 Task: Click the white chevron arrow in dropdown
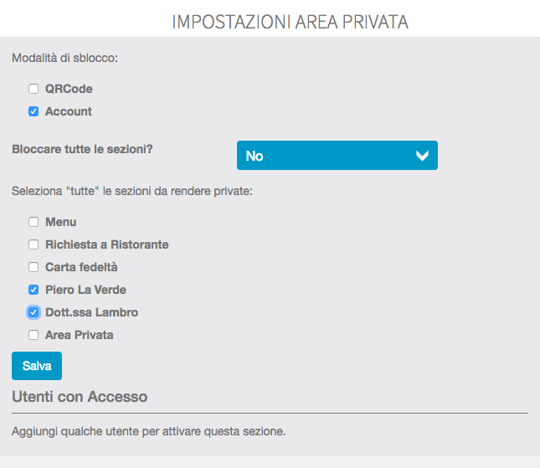point(422,156)
